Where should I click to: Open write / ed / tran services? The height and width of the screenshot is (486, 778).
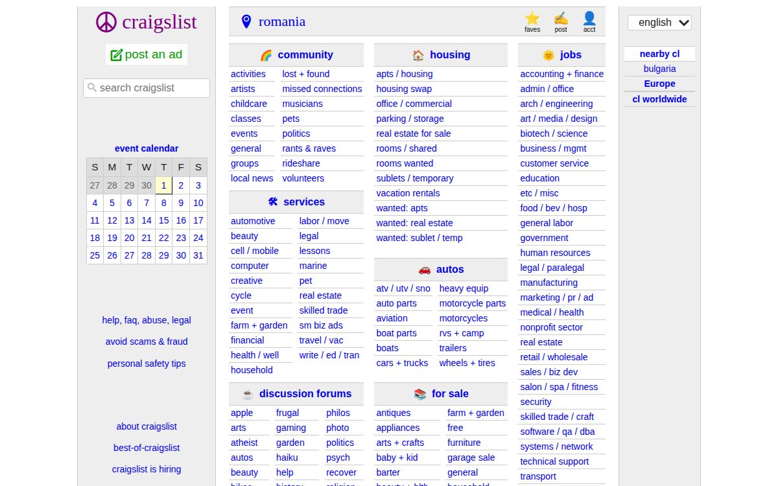click(x=329, y=355)
